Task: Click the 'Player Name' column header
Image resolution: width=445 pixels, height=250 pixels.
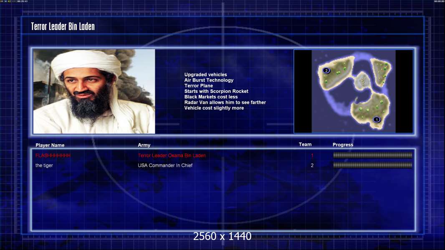Action: click(x=50, y=145)
